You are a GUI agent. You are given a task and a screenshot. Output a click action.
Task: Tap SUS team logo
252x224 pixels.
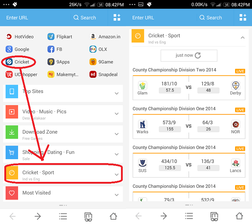pyautogui.click(x=143, y=163)
